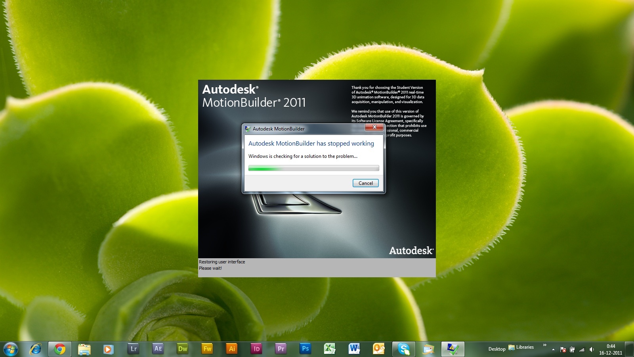Open the clock showing 0:44
Viewport: 634px width, 357px height.
[611, 349]
